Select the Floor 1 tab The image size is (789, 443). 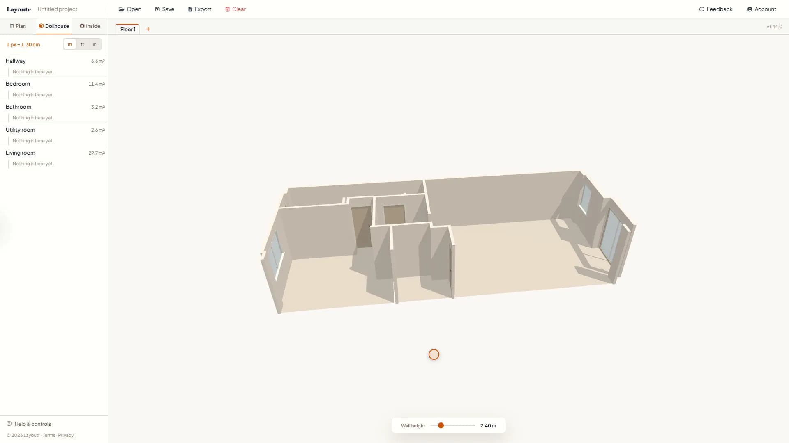[x=128, y=29]
